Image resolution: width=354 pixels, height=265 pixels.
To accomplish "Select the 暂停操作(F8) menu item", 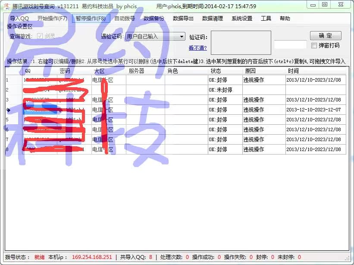I will coord(91,19).
